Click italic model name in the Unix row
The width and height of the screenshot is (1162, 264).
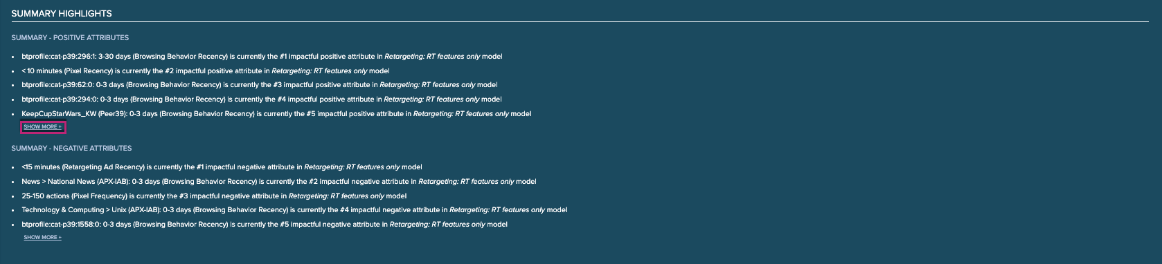point(497,210)
